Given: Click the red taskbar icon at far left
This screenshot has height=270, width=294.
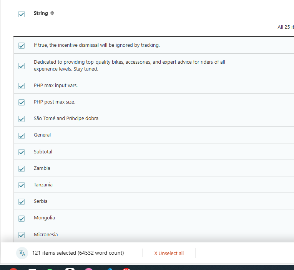Looking at the screenshot, I should 13,269.
